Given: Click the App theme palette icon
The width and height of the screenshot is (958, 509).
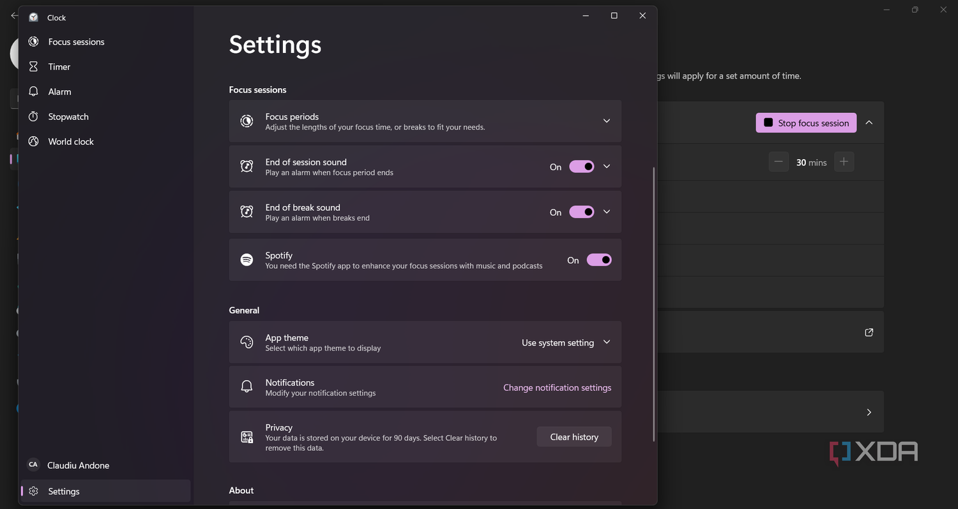Looking at the screenshot, I should click(x=247, y=342).
